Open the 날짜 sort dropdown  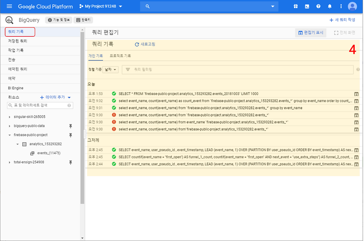click(x=110, y=69)
